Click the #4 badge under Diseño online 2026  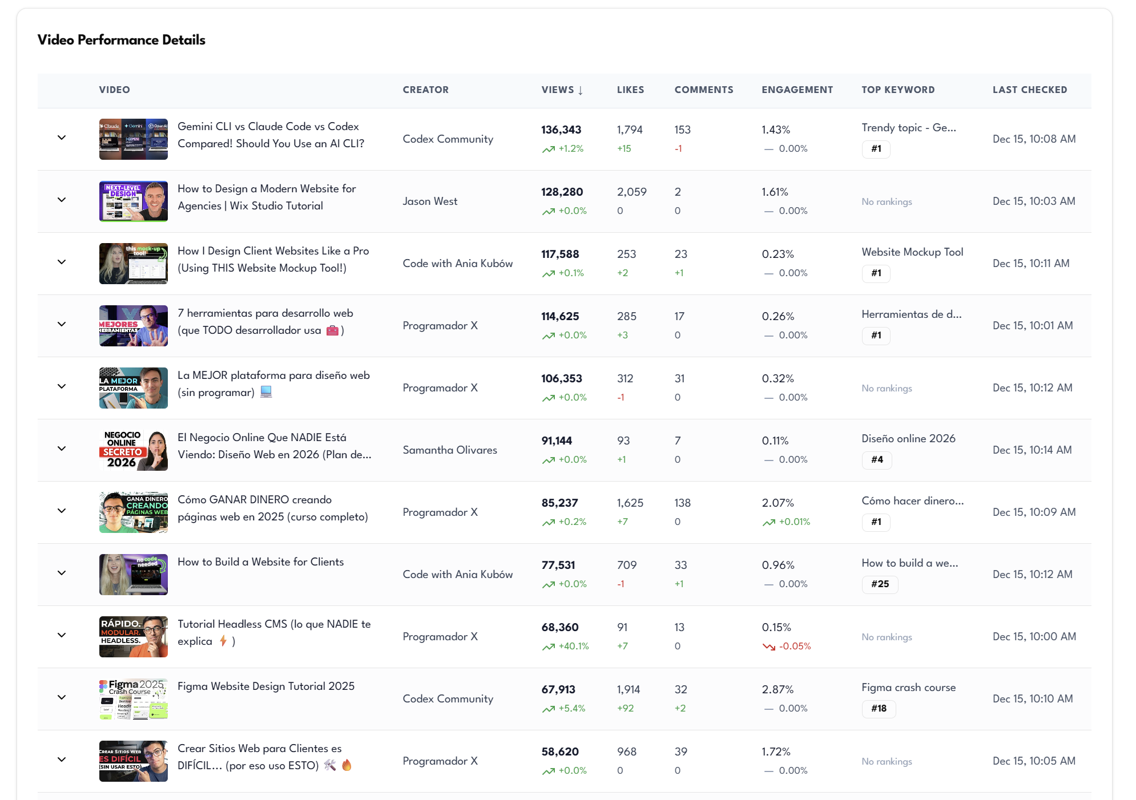876,460
